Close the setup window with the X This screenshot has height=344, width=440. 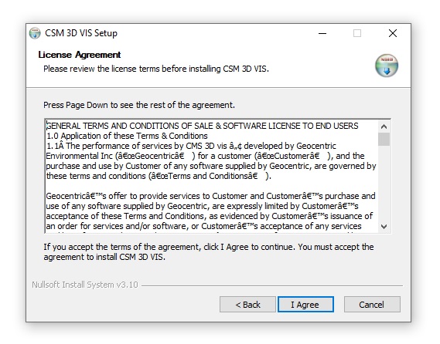click(393, 33)
